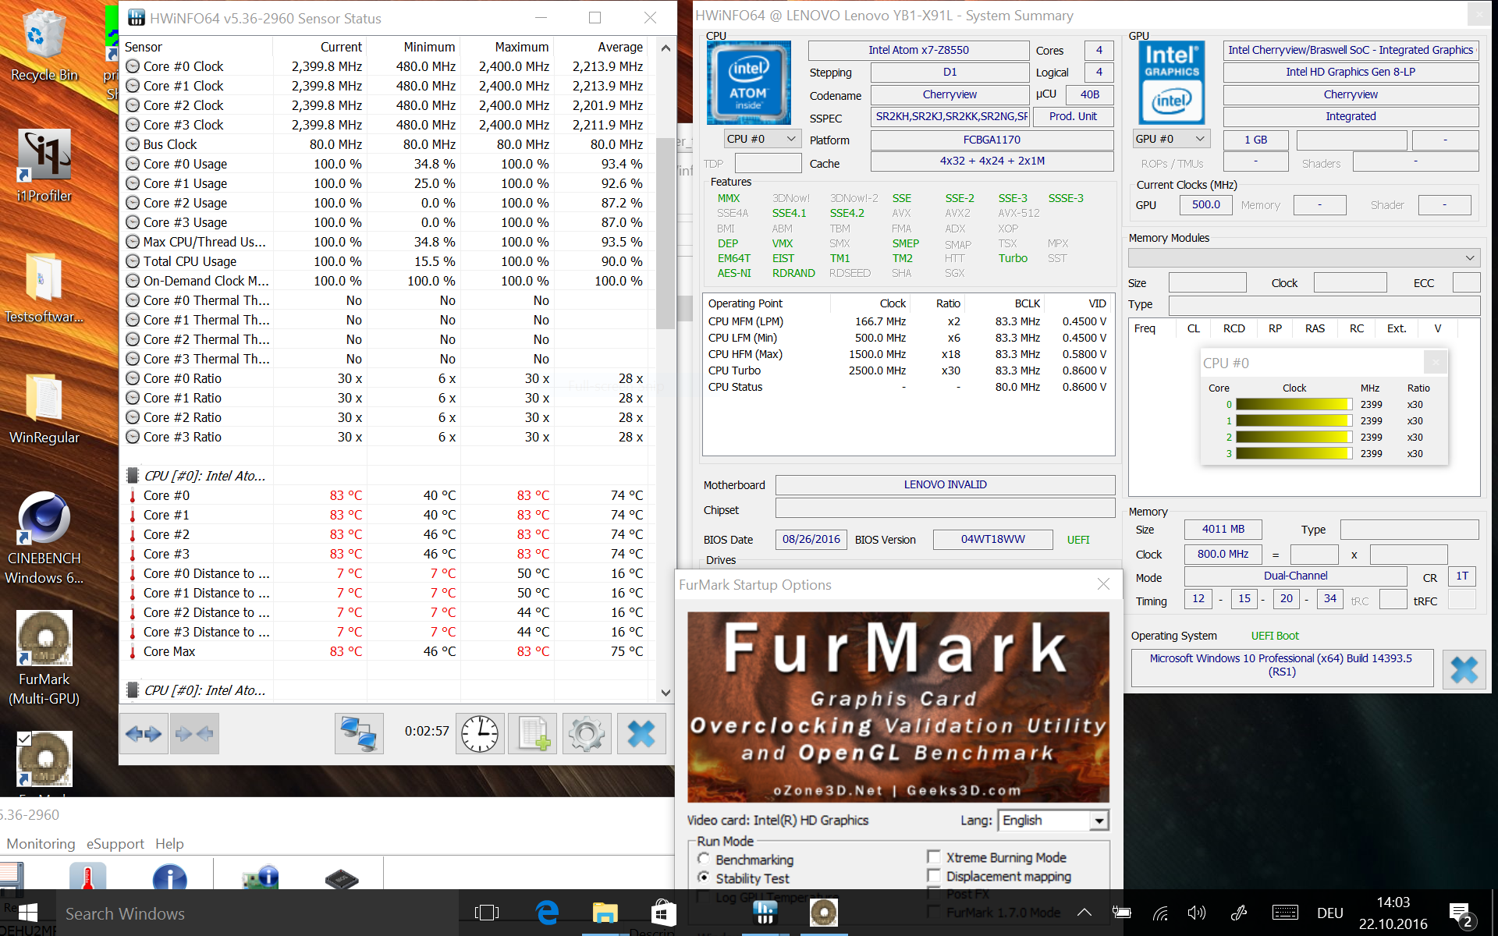Click the blue info icon in HWiNFO toolbar
Viewport: 1498px width, 936px height.
coord(169,877)
